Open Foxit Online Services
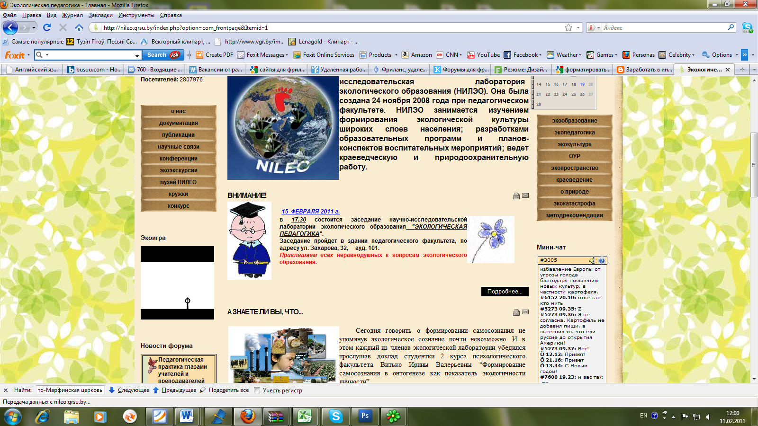 (x=324, y=55)
